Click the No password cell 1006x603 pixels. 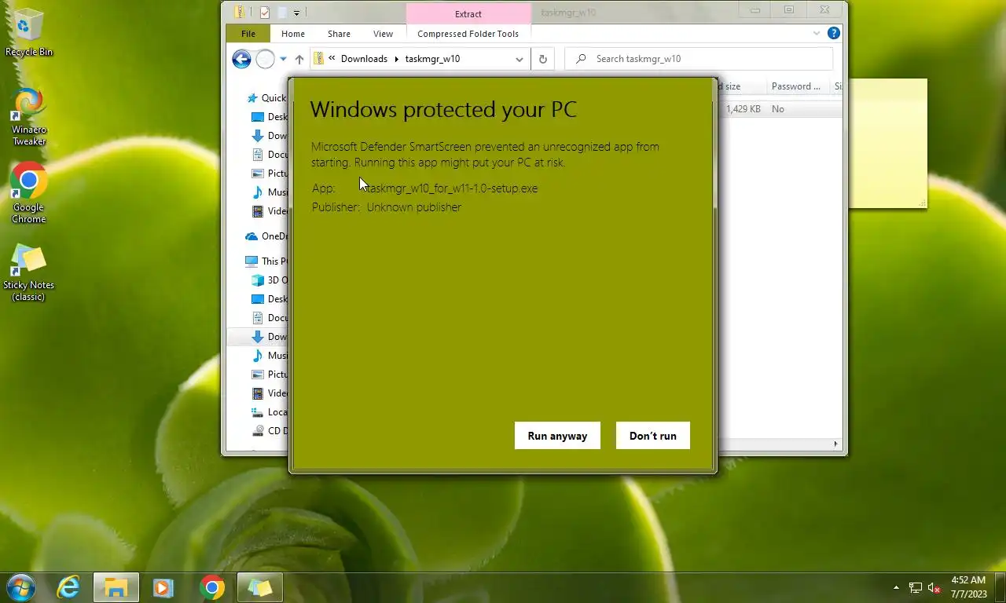coord(778,109)
